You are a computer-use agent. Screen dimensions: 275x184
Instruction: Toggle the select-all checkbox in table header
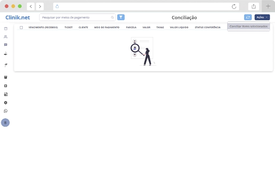[x=21, y=27]
